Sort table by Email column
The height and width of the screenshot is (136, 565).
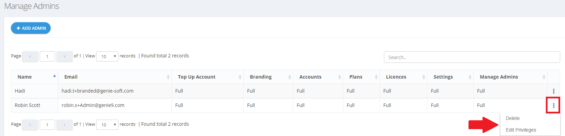115,77
